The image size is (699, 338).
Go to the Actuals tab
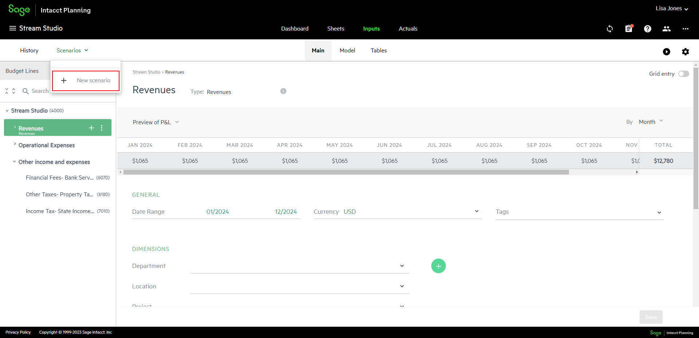point(408,29)
